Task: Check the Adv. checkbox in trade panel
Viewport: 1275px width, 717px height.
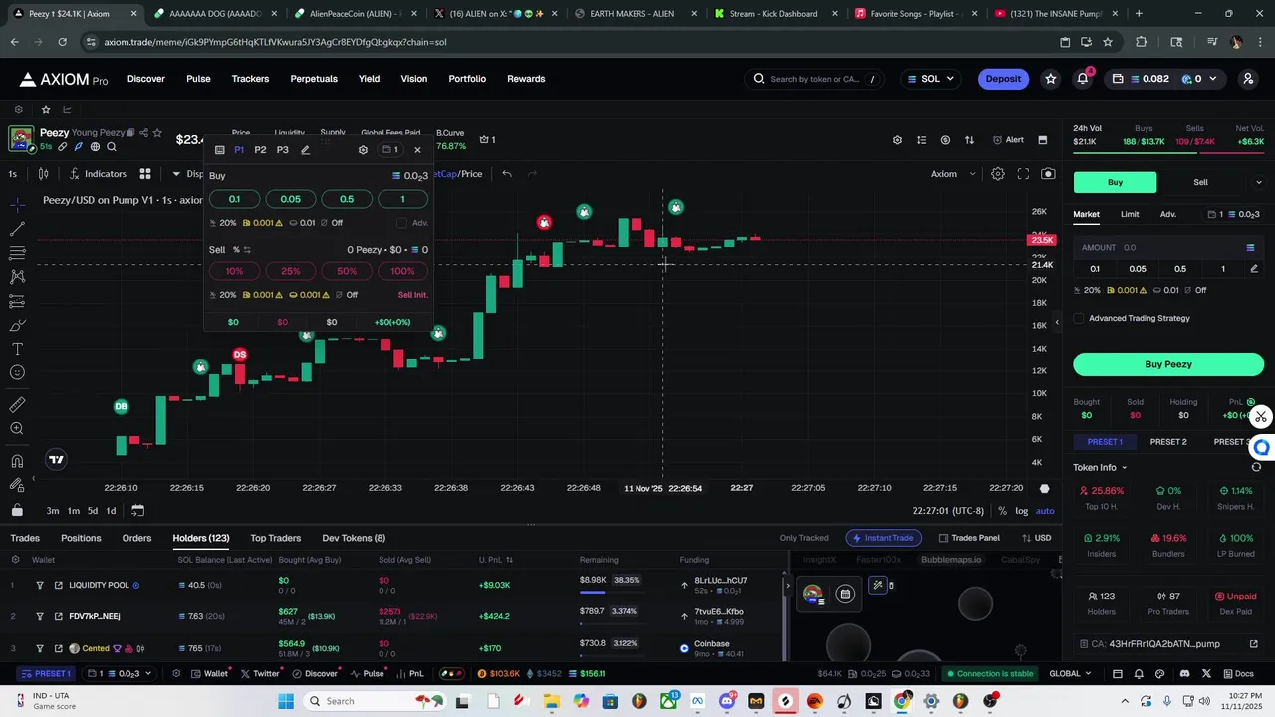Action: (x=402, y=223)
